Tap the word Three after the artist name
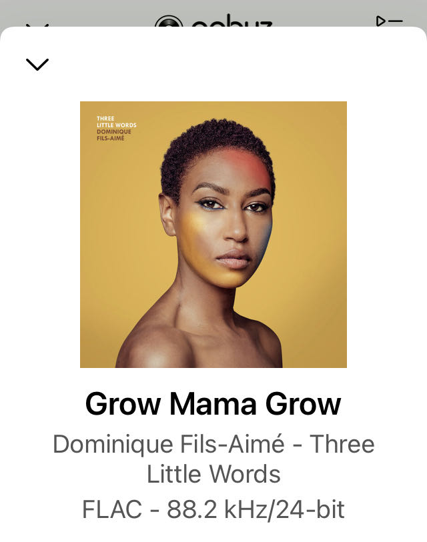The image size is (427, 542). tap(342, 444)
